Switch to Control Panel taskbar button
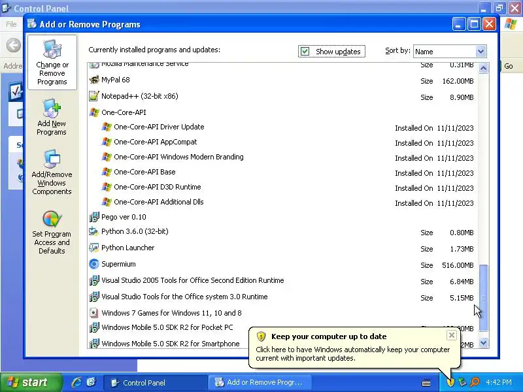Image resolution: width=523 pixels, height=392 pixels. 155,382
